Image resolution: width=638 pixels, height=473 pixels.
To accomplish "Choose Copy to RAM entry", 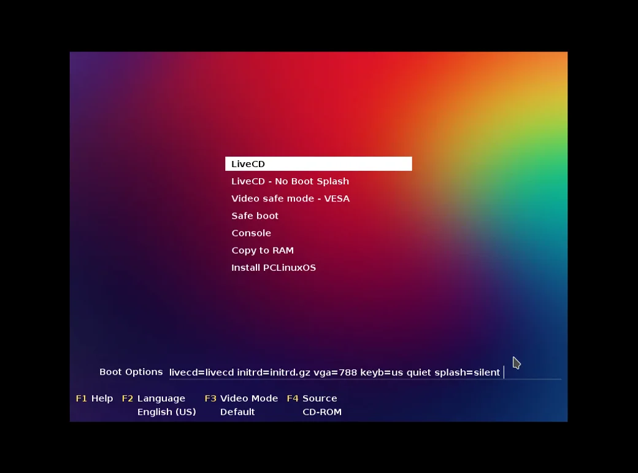I will pos(263,251).
